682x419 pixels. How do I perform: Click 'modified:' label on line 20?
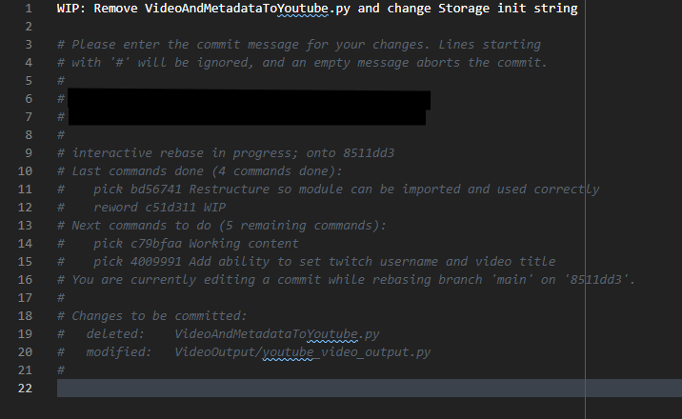point(119,352)
